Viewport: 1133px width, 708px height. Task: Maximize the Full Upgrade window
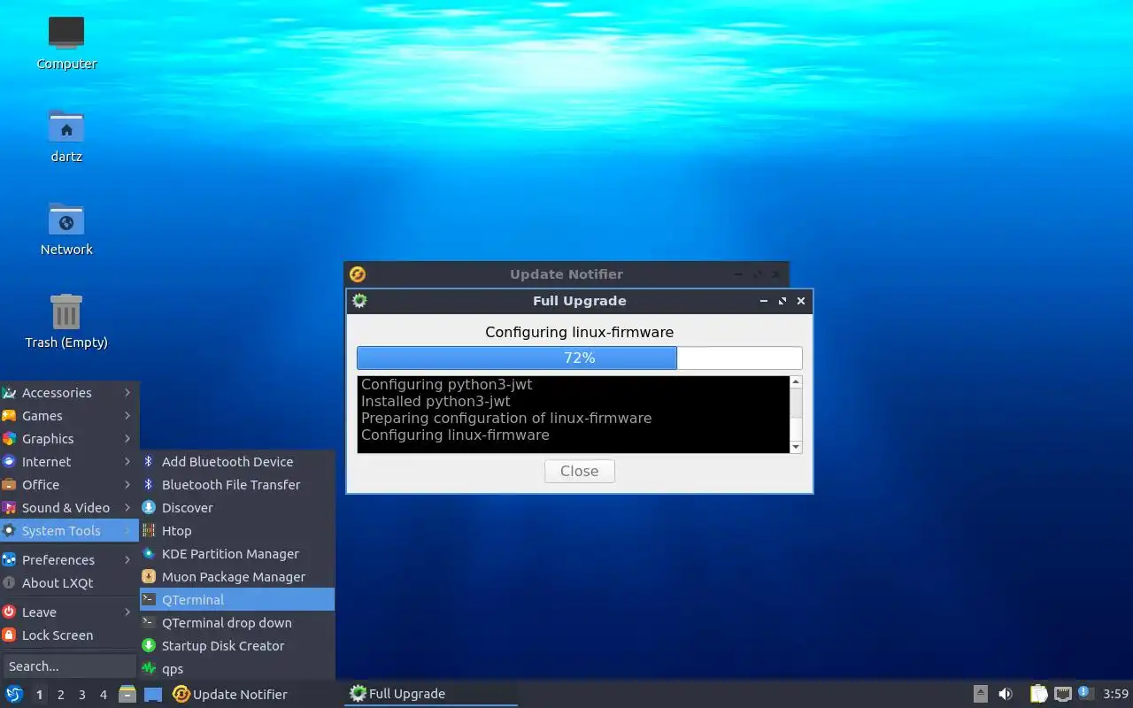coord(782,301)
